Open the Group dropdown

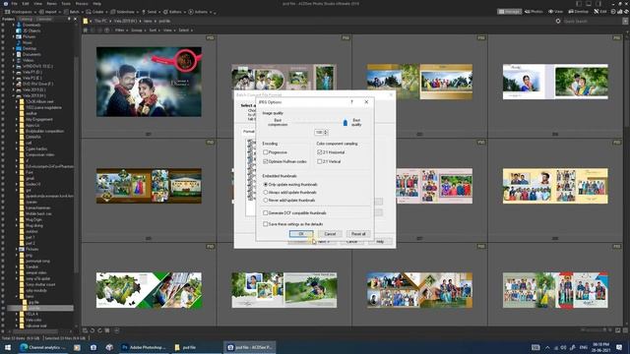point(138,30)
